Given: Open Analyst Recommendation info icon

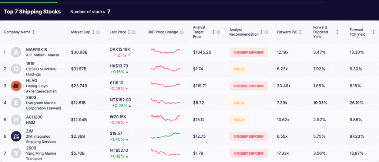Looking at the screenshot, I should (x=266, y=32).
